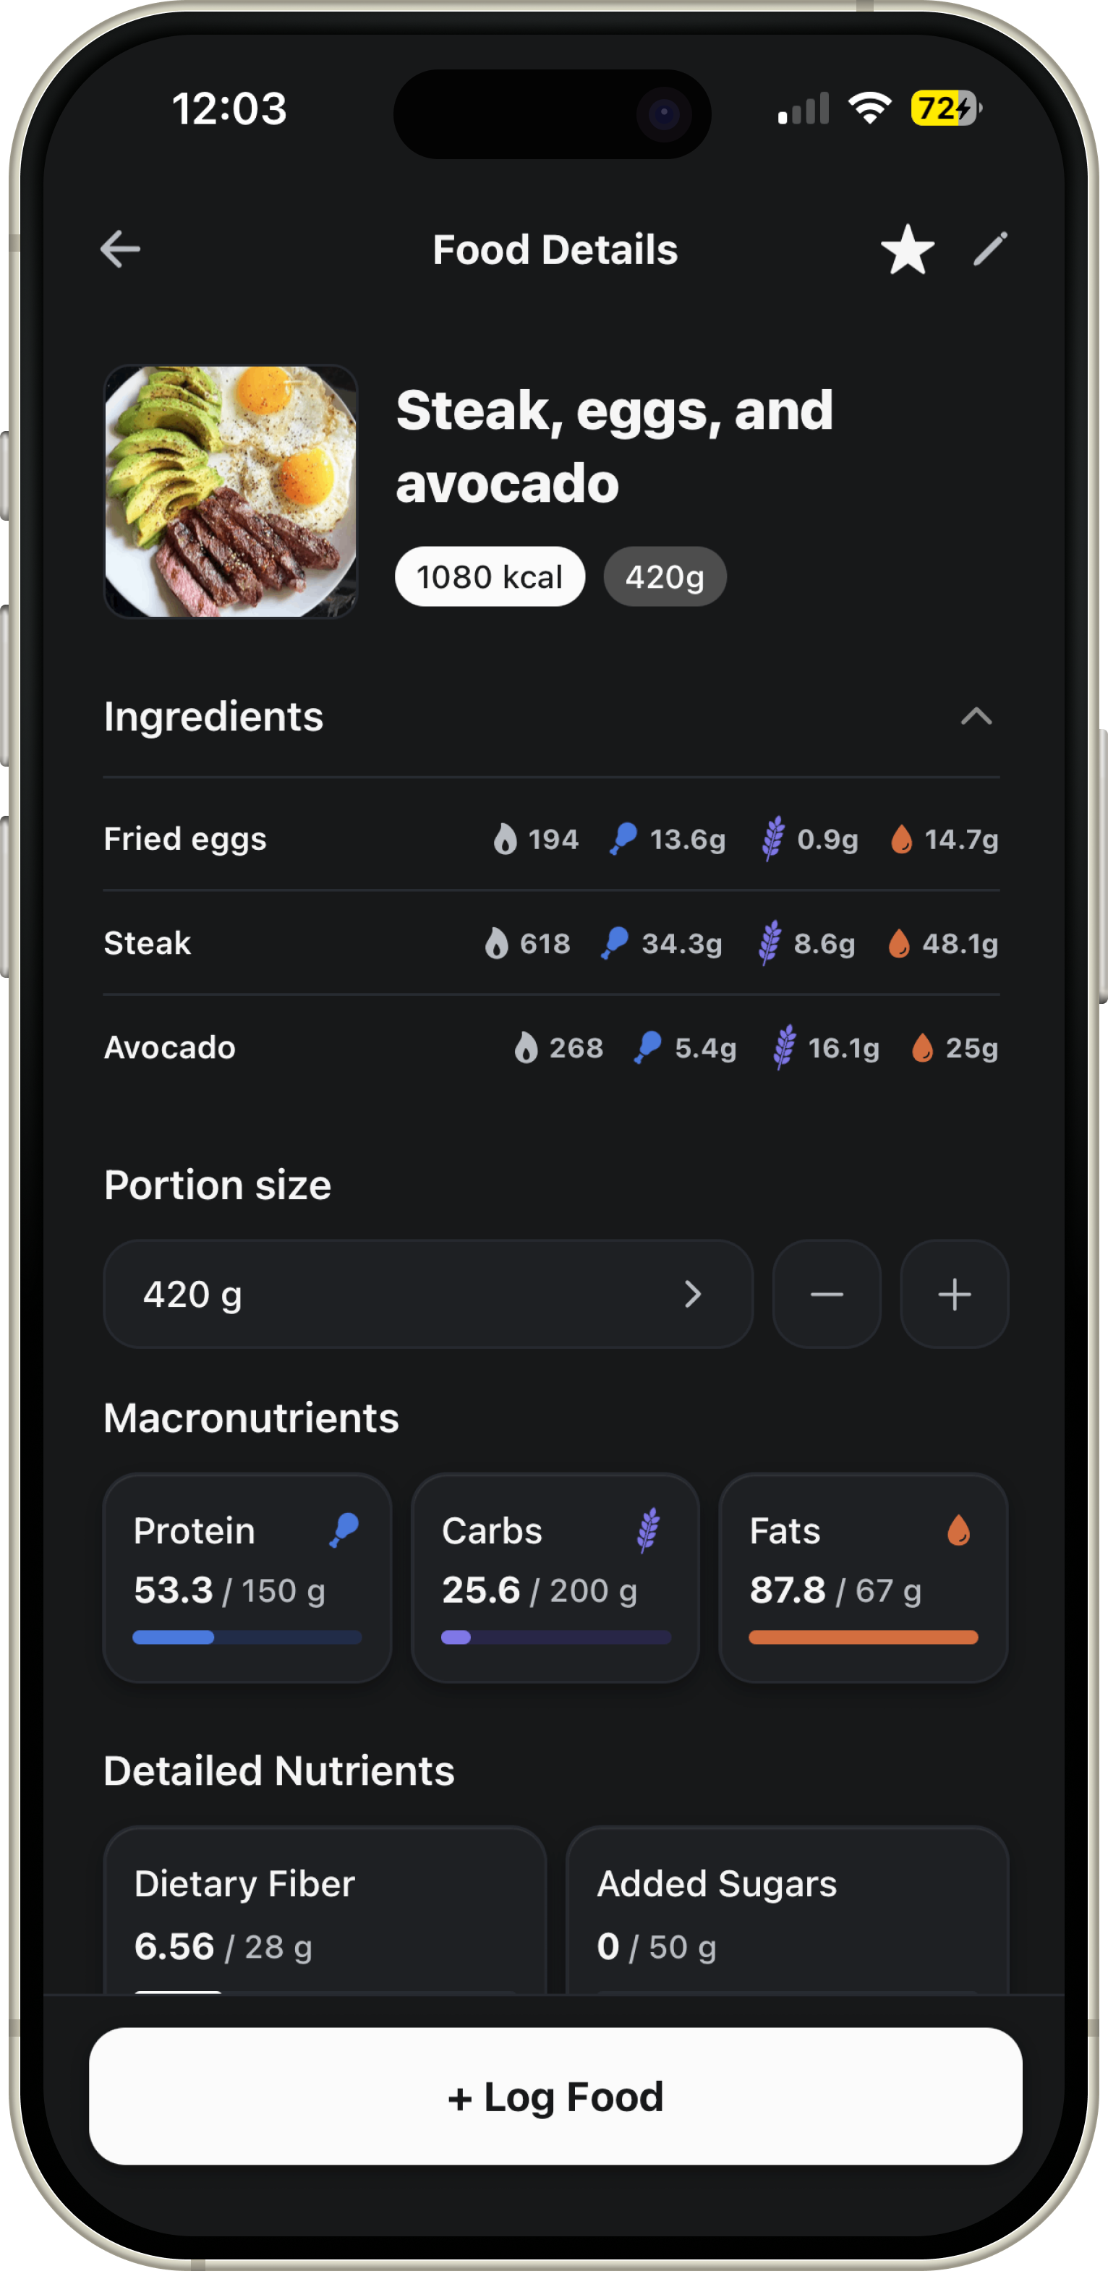Decrease portion with the minus button
Screen dimensions: 1108x2271
(x=827, y=1294)
